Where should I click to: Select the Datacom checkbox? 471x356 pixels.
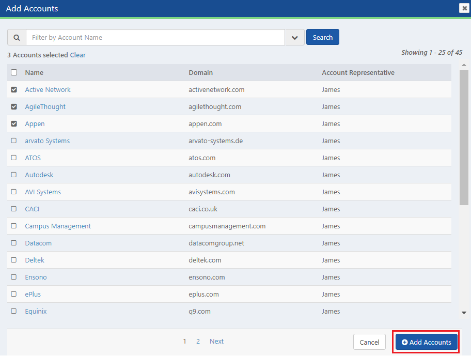click(14, 243)
